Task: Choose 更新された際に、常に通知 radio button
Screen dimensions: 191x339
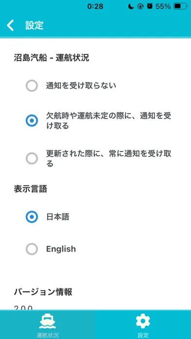Action: tap(32, 159)
